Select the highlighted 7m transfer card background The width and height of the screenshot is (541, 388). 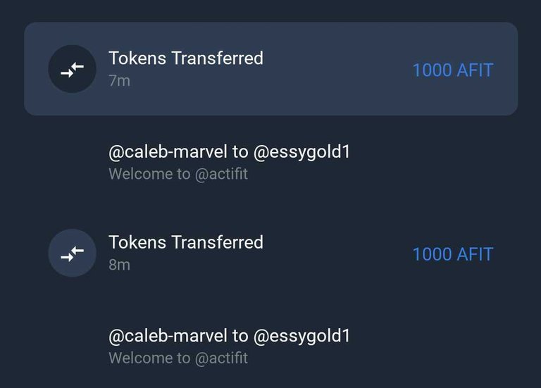270,69
